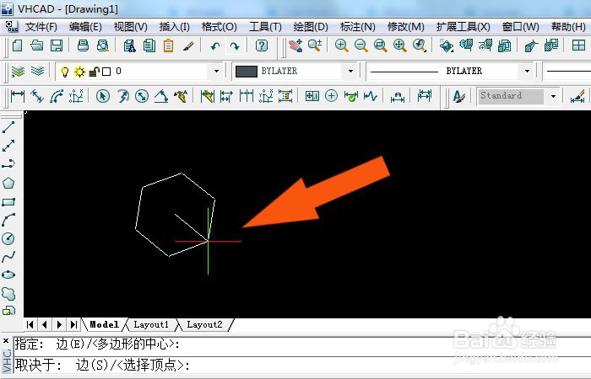Print the drawing
The image size is (591, 379).
click(x=83, y=45)
